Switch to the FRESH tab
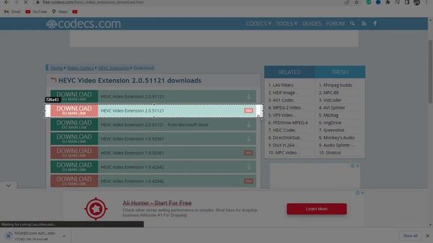The width and height of the screenshot is (433, 243). point(340,72)
